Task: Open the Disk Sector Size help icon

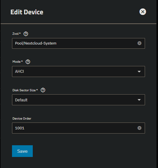Action: [43, 90]
